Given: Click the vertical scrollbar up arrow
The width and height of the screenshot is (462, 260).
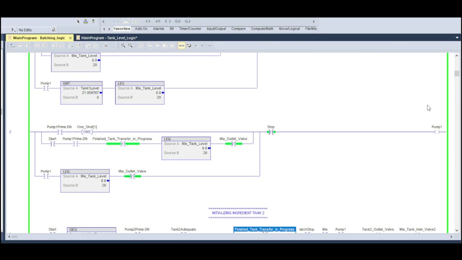Looking at the screenshot, I should 457,56.
